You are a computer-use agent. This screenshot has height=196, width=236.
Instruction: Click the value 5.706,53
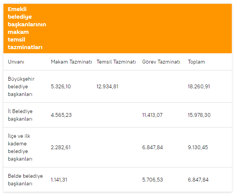(x=152, y=180)
